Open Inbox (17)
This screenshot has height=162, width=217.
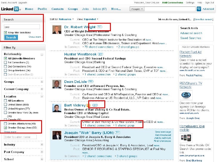100,9
